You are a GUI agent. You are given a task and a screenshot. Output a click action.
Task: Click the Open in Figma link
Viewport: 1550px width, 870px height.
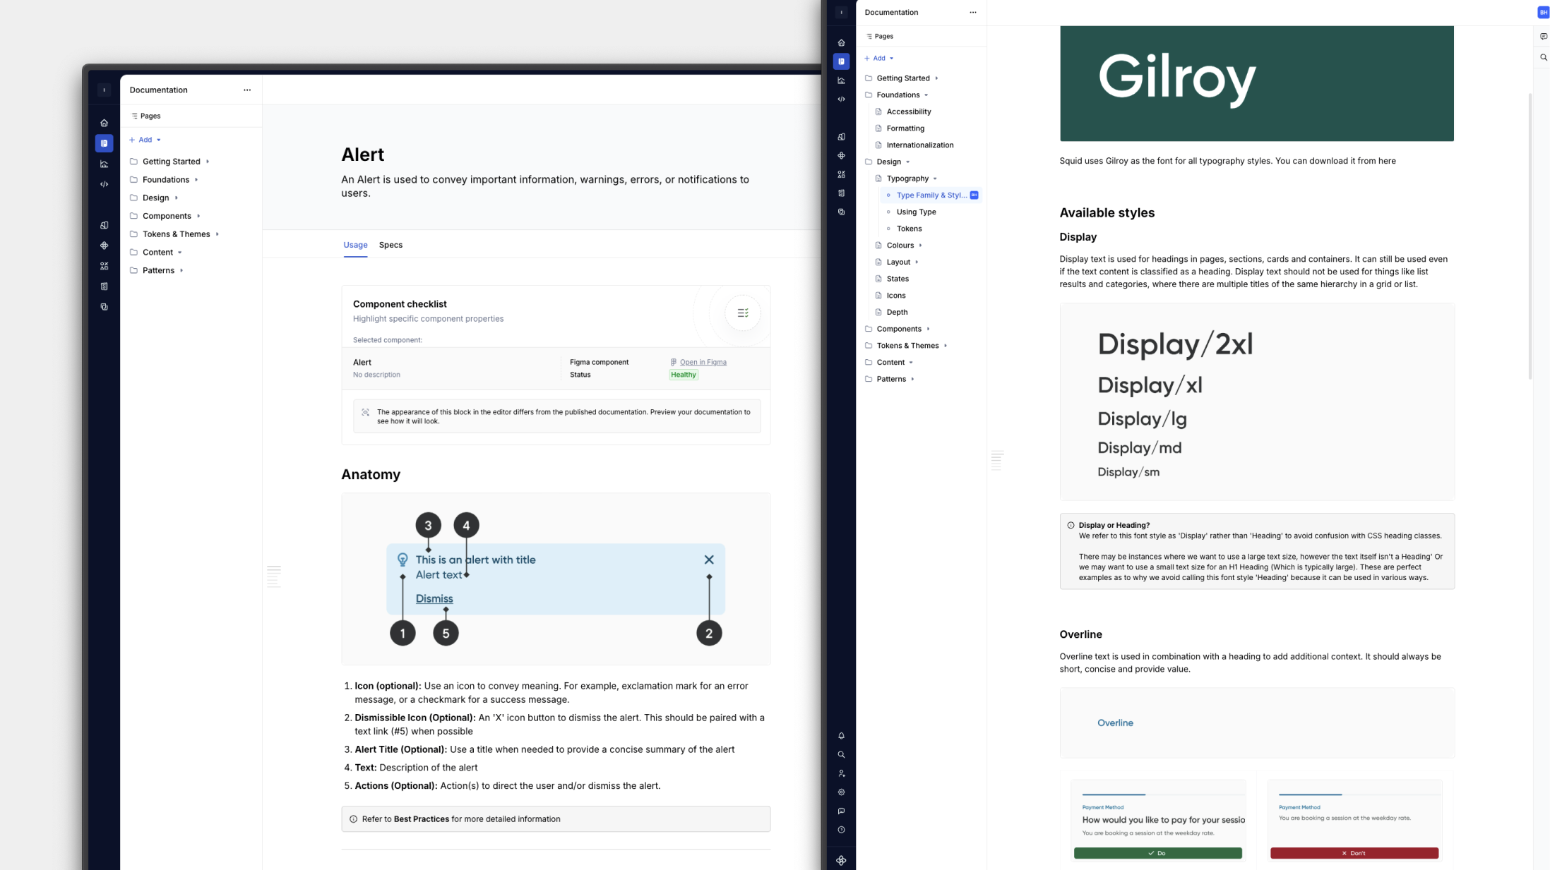[x=703, y=362]
